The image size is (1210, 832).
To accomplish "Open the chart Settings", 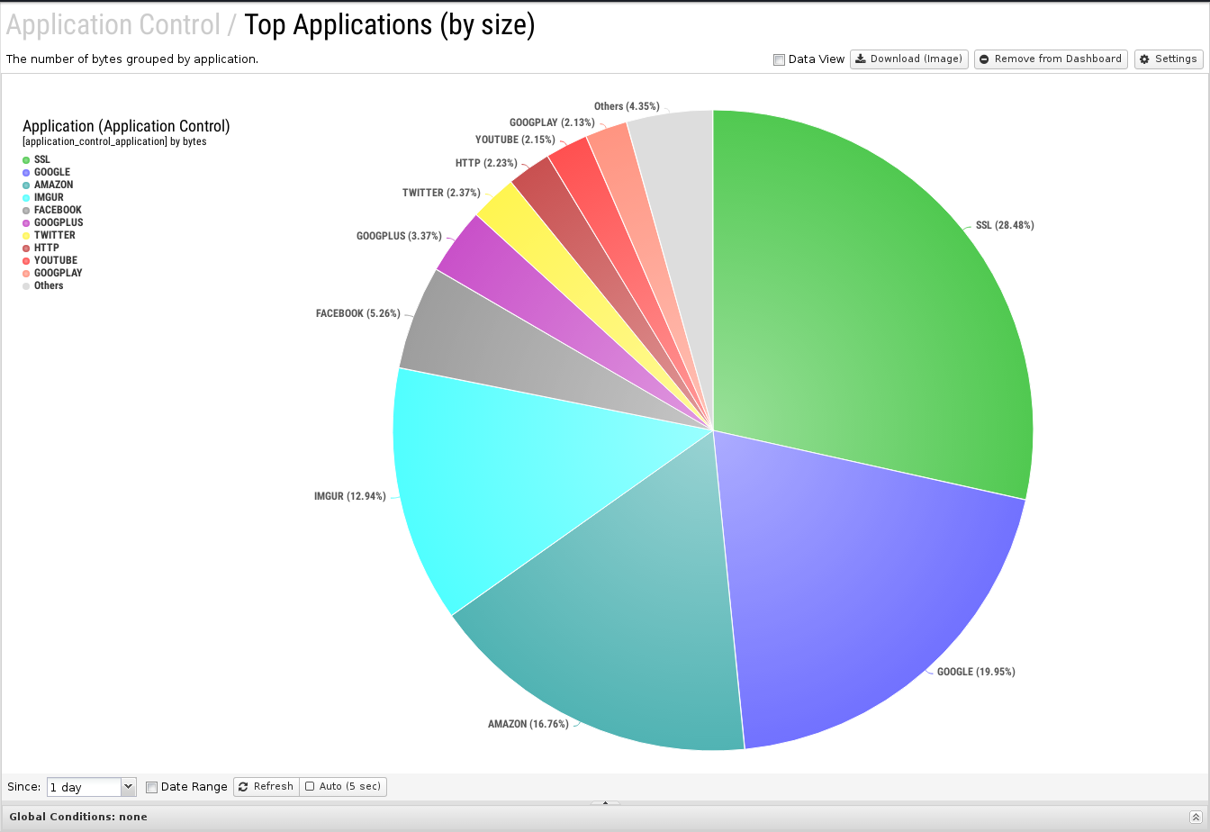I will 1169,59.
